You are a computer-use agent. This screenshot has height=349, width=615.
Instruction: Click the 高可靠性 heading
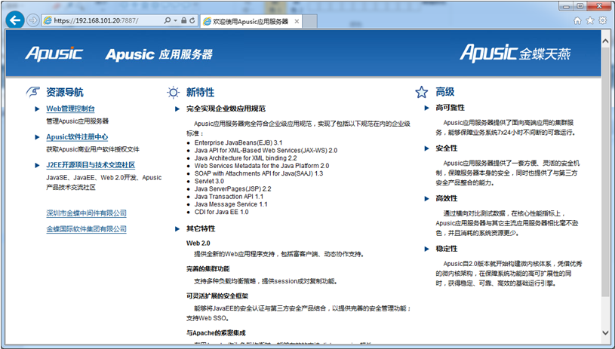pyautogui.click(x=450, y=107)
